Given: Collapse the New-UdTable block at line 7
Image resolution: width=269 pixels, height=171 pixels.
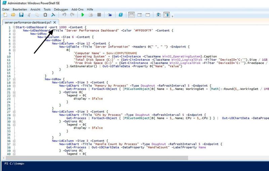Looking at the screenshot, I should (14, 47).
